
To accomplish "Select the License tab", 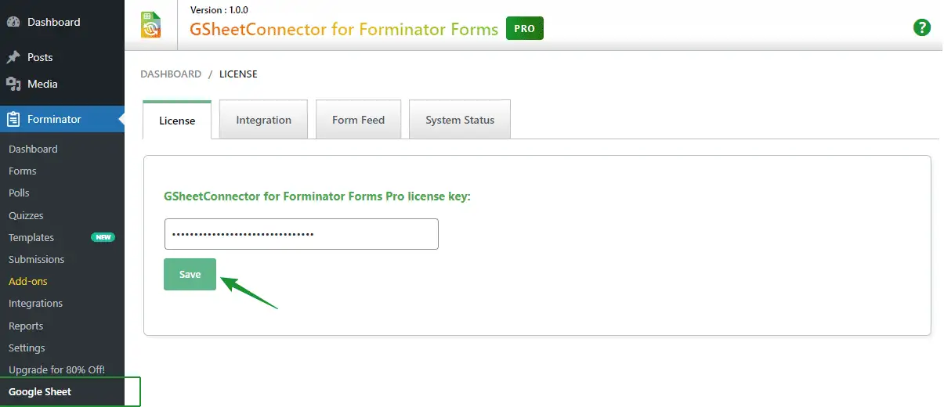I will click(177, 121).
